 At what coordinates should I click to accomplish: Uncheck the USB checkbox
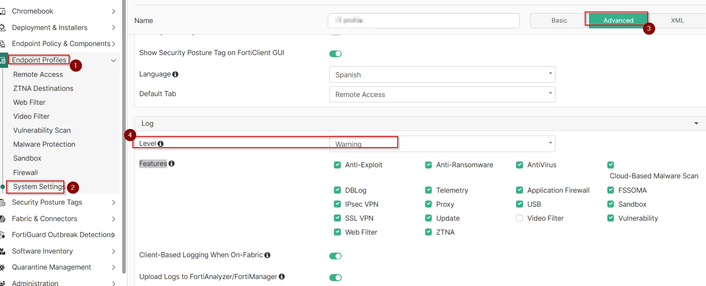click(x=520, y=204)
